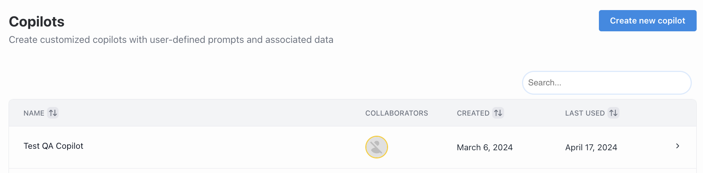Expand Test QA Copilot with right chevron
Viewport: 703px width, 173px height.
click(x=677, y=146)
